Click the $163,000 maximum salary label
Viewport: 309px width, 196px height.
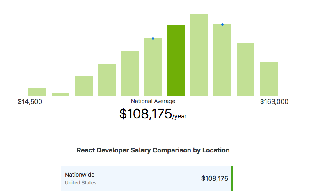point(274,101)
